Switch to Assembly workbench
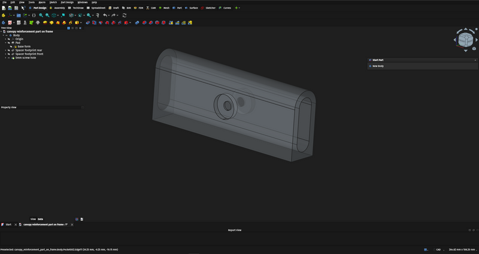This screenshot has height=254, width=479. click(x=57, y=8)
